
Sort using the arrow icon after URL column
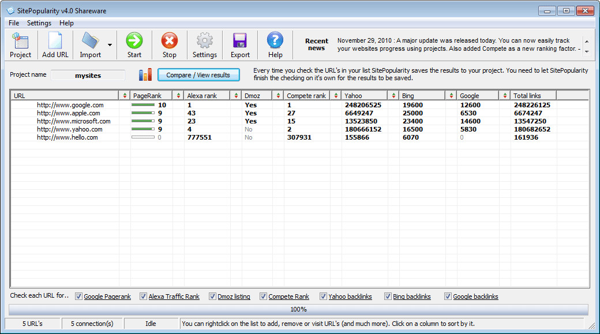pyautogui.click(x=125, y=96)
